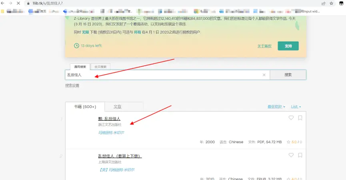Open the first bookmarks bar folder icon
Screen dimensions: 346x180
(2, 11)
